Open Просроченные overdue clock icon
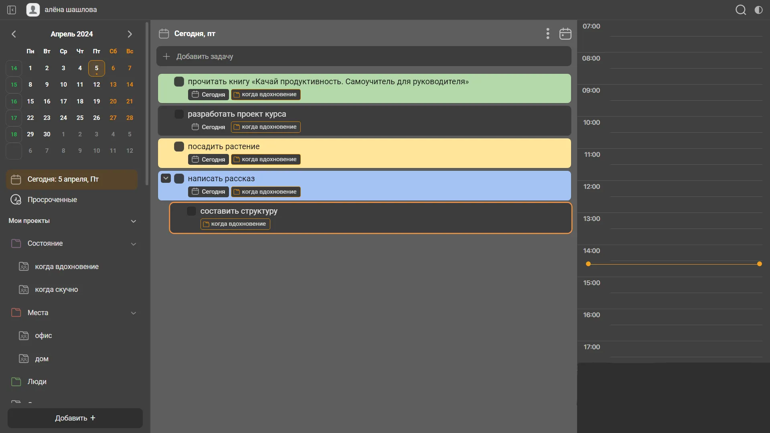Screen dimensions: 770x433 tap(16, 200)
